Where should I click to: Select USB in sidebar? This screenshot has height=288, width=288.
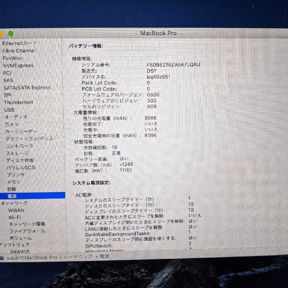9,110
